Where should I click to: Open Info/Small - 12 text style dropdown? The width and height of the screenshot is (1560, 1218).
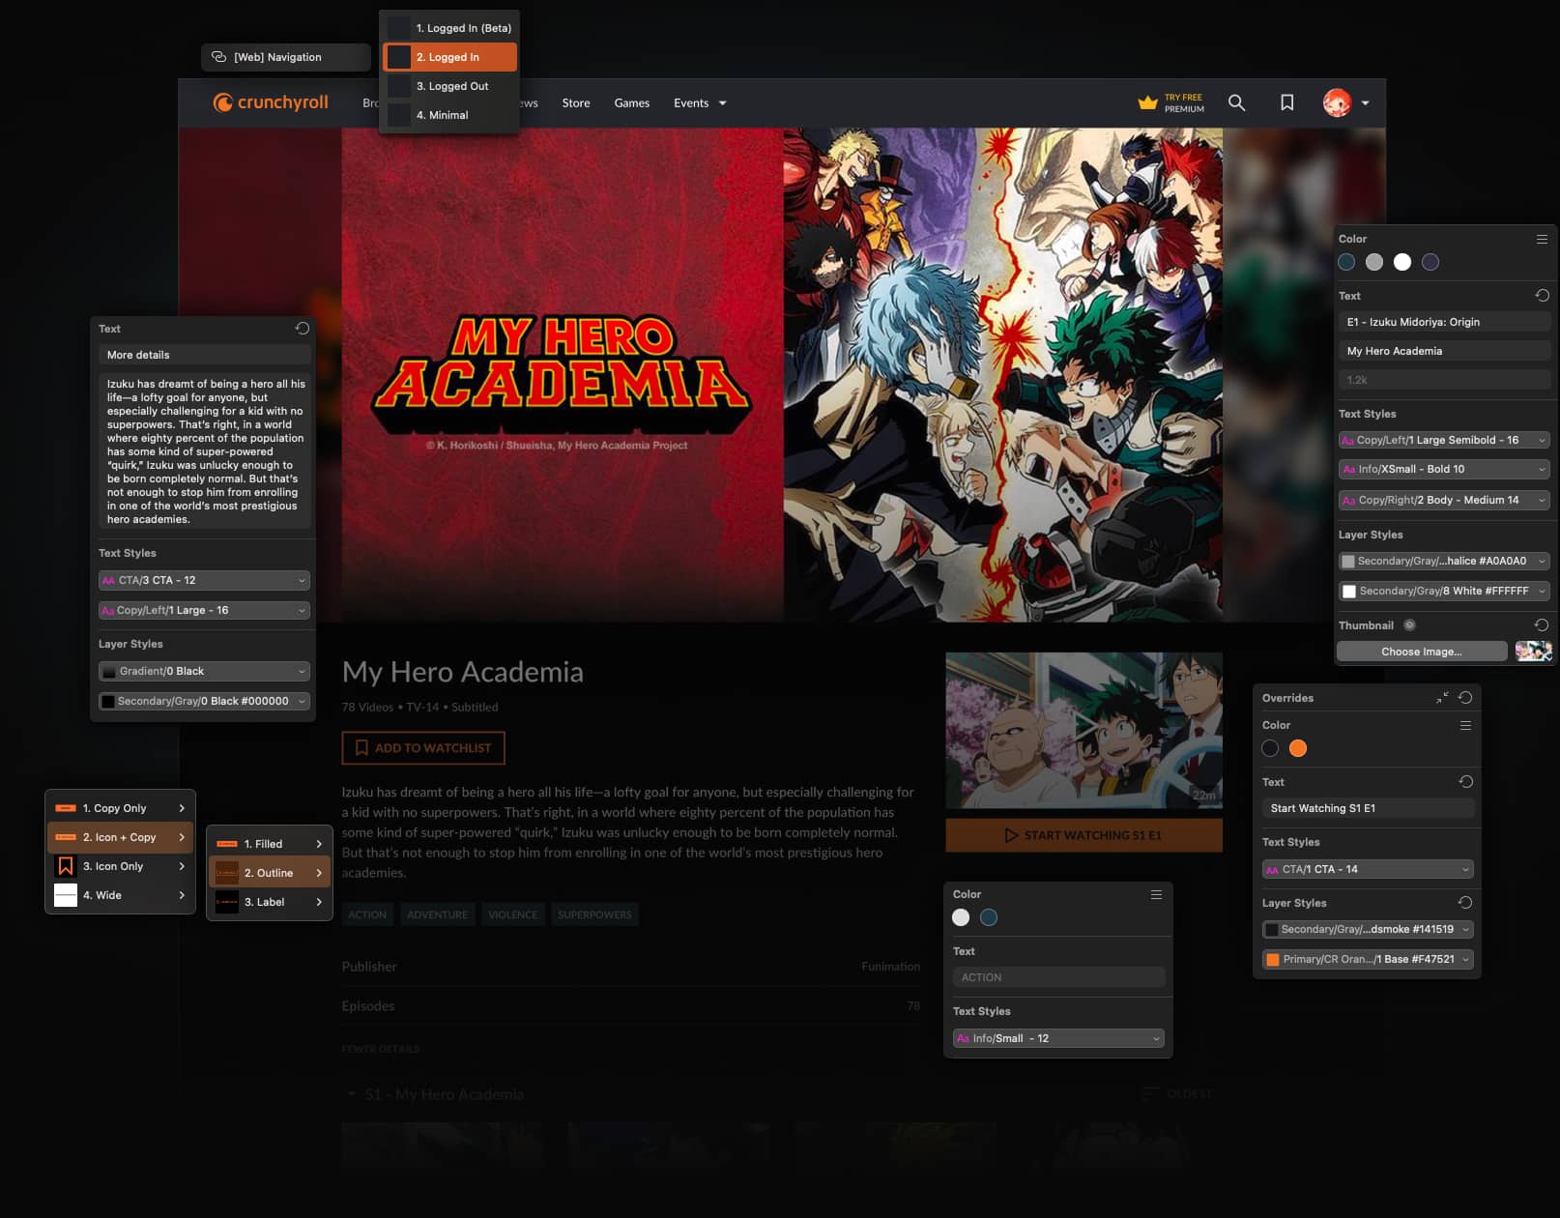(1058, 1038)
